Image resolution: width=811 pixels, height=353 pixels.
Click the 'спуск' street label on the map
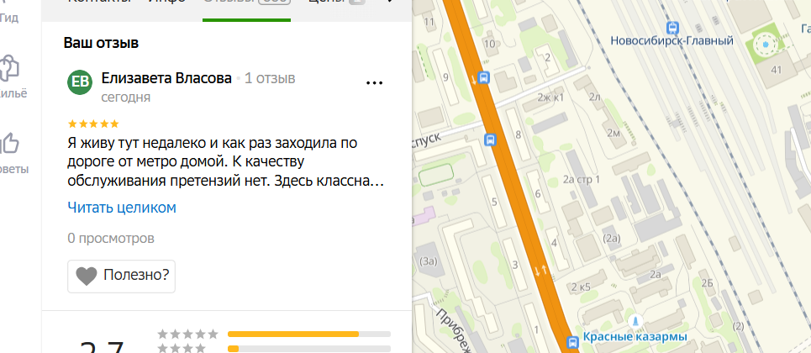(427, 140)
